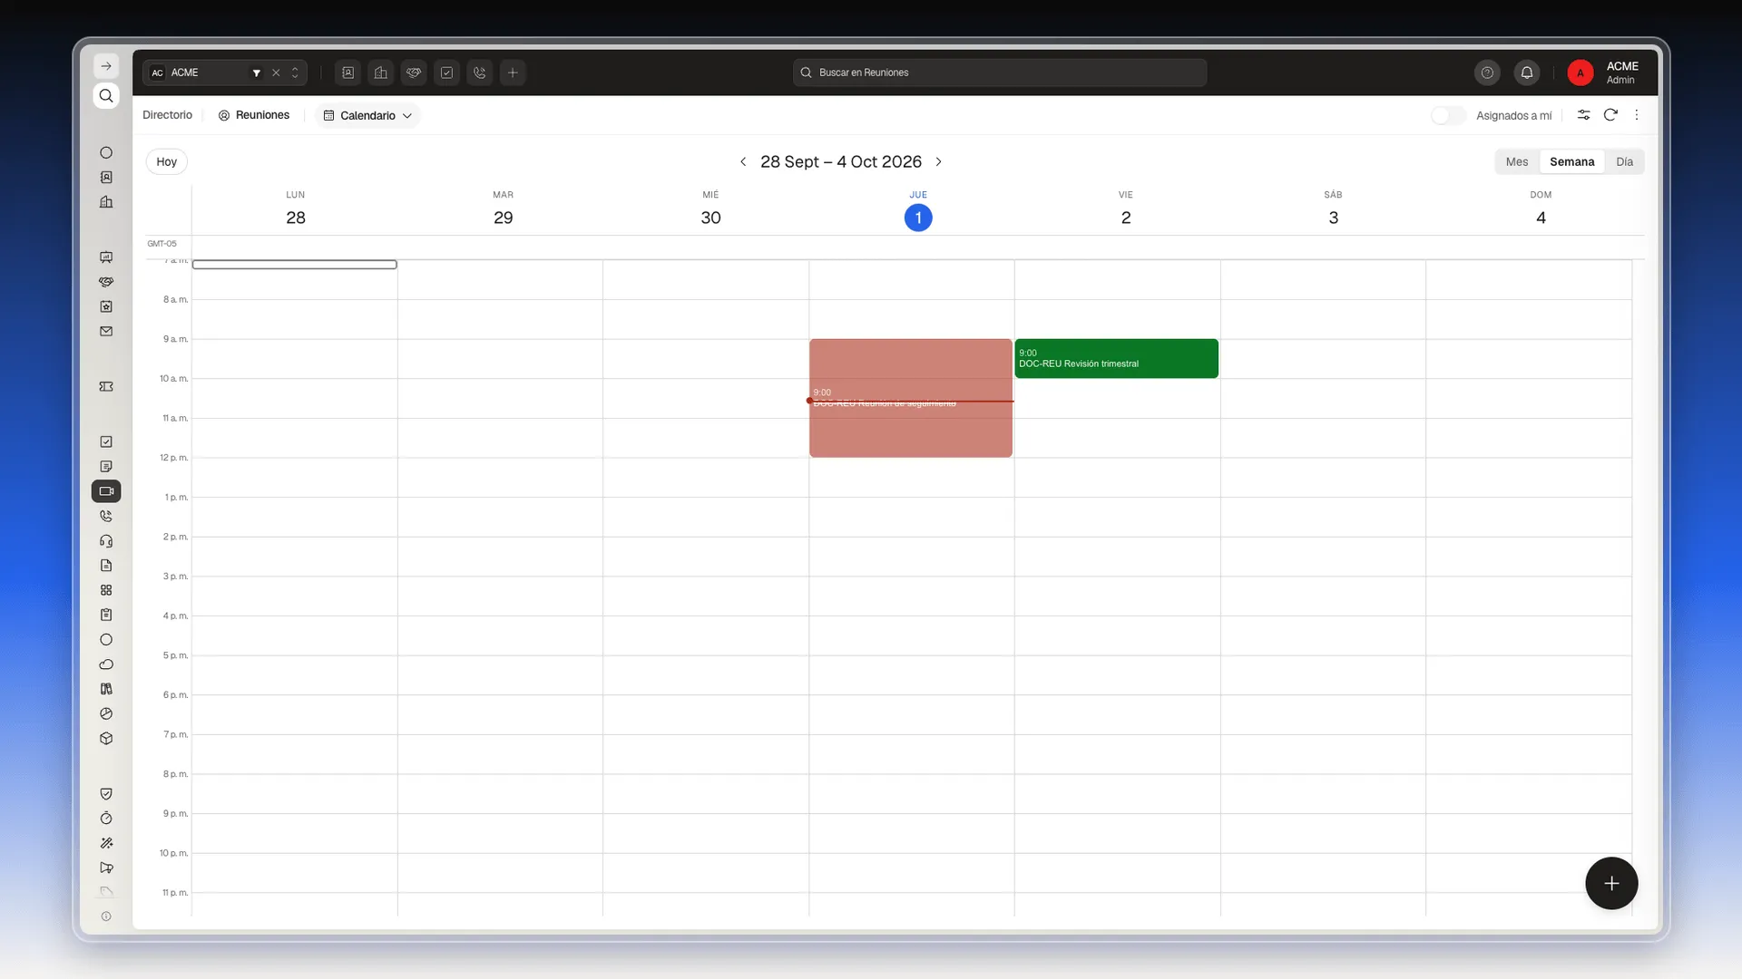Open the ACME workspace switcher arrows
Viewport: 1742px width, 979px height.
pyautogui.click(x=295, y=73)
